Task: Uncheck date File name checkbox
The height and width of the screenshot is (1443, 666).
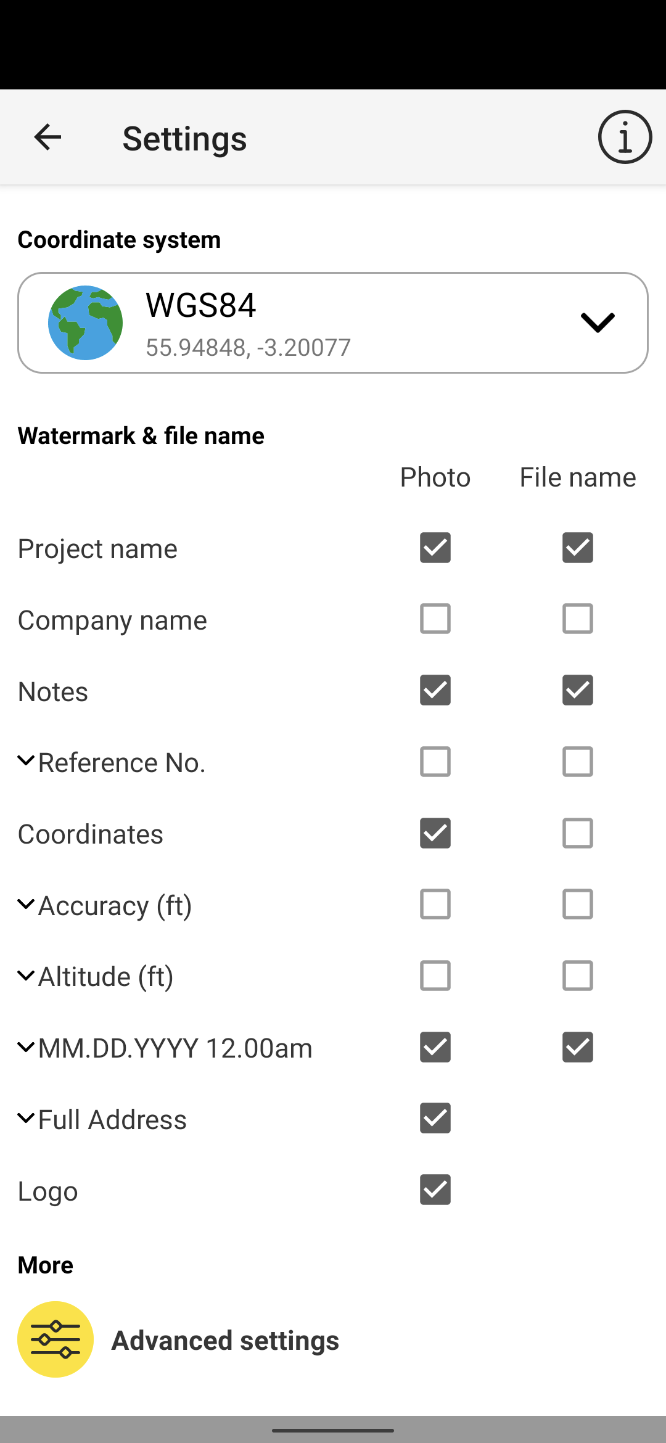Action: coord(578,1047)
